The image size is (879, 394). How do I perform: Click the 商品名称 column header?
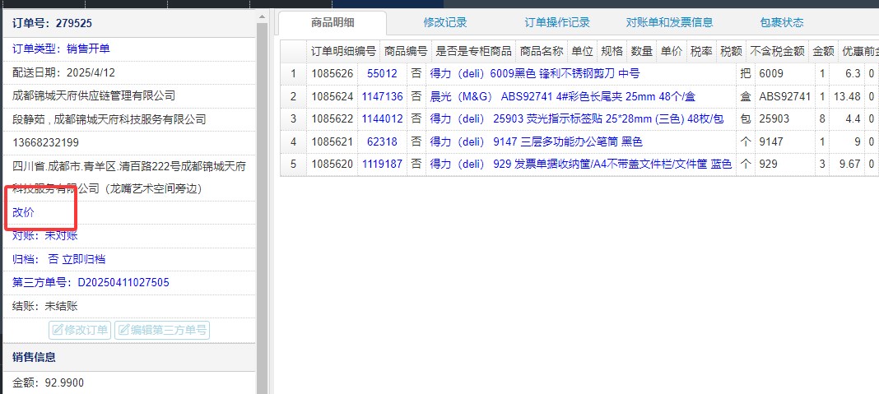coord(542,52)
